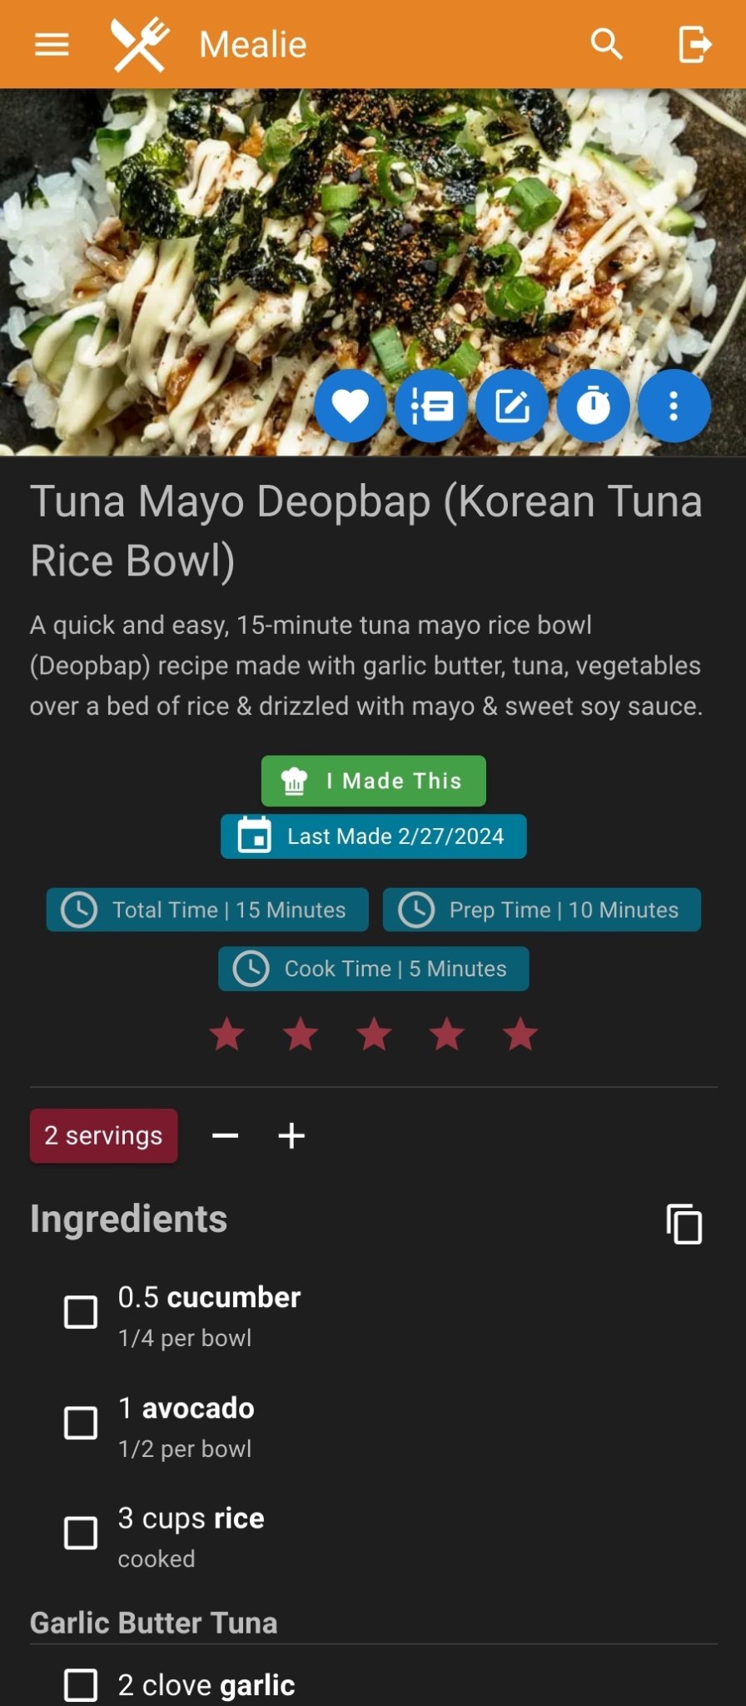This screenshot has height=1706, width=746.
Task: Set rating to third star
Action: pos(374,1035)
